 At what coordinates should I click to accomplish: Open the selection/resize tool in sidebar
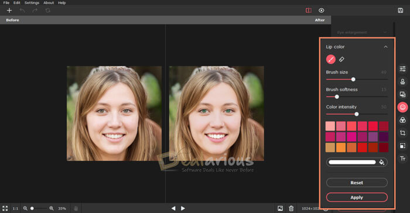403,146
